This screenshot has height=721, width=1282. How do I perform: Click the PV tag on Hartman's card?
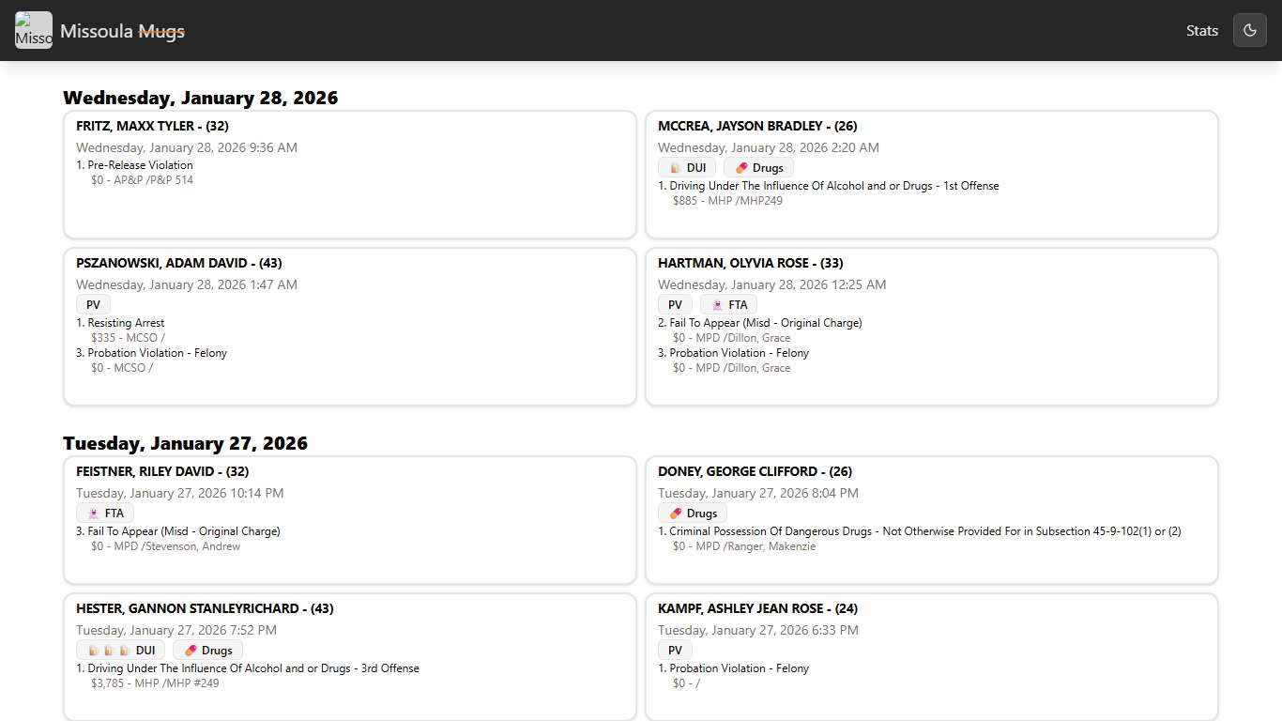[x=675, y=305]
